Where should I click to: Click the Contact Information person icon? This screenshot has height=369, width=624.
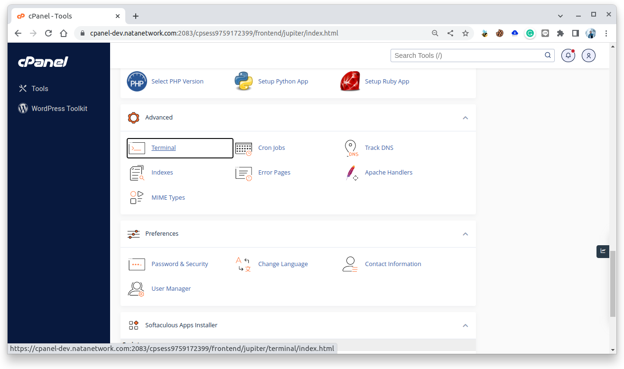tap(350, 264)
